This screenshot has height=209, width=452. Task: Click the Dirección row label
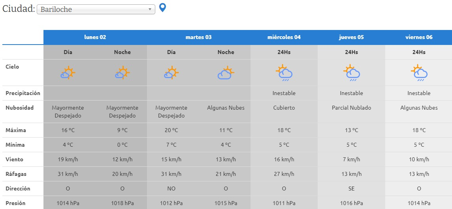18,188
